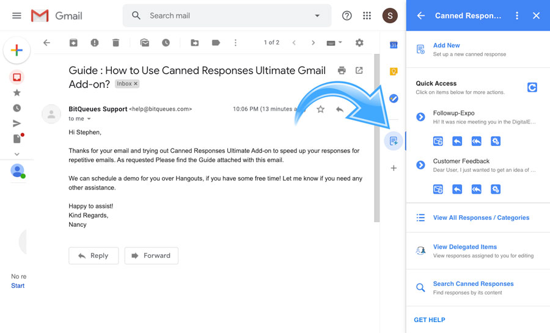
Task: Refresh Quick Access list
Action: coord(532,87)
